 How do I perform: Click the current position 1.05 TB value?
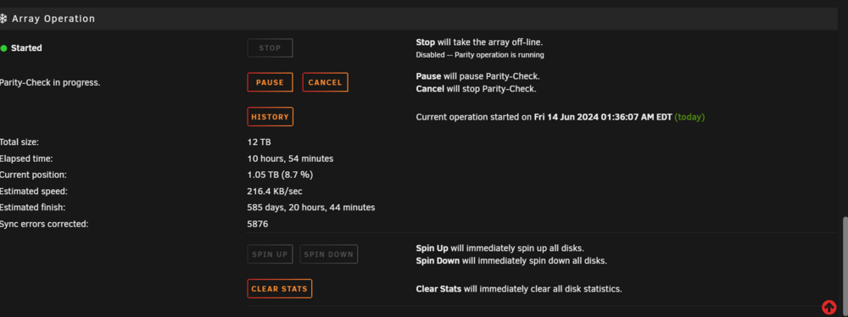(x=280, y=175)
